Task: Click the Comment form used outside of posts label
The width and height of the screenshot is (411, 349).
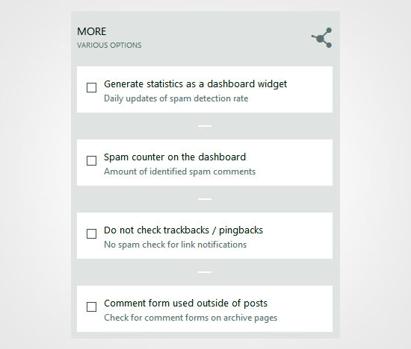Action: pyautogui.click(x=185, y=304)
